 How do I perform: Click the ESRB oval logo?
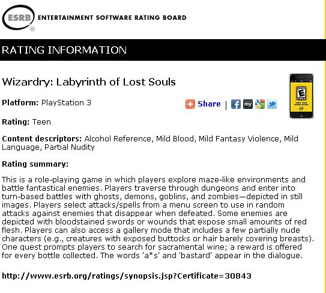point(19,18)
